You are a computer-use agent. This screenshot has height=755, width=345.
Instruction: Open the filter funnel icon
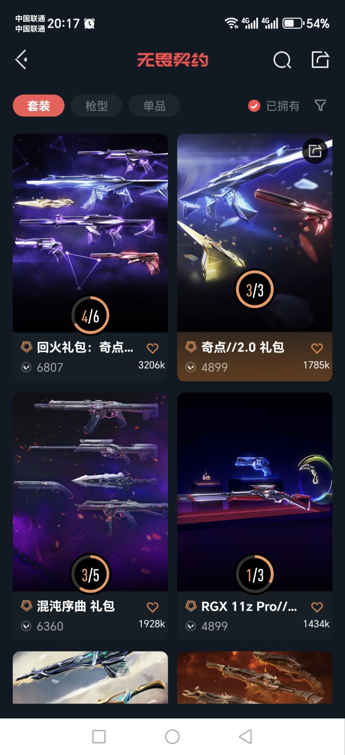(320, 105)
